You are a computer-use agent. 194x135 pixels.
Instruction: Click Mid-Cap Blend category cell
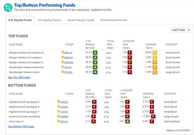pos(172,121)
